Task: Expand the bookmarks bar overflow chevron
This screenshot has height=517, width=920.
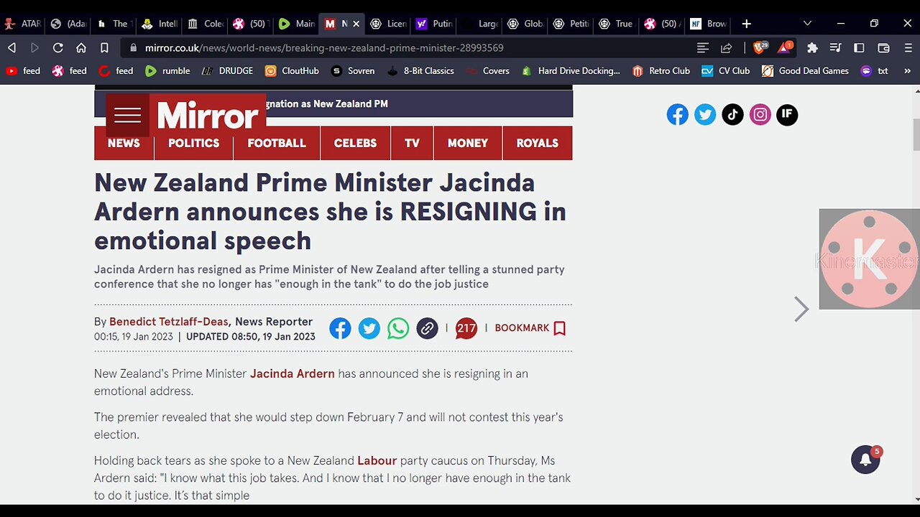Action: [x=907, y=71]
